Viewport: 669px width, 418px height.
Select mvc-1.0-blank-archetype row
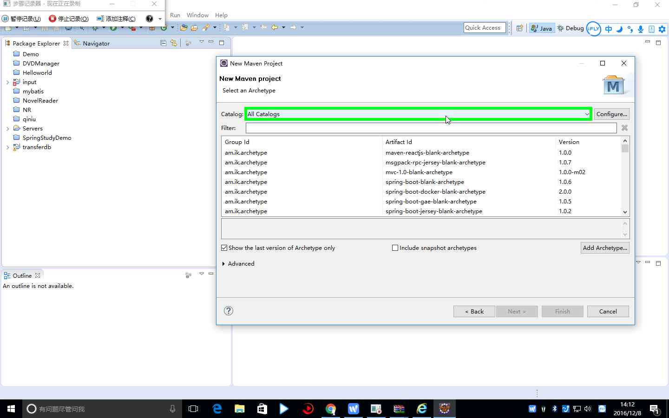(x=421, y=172)
